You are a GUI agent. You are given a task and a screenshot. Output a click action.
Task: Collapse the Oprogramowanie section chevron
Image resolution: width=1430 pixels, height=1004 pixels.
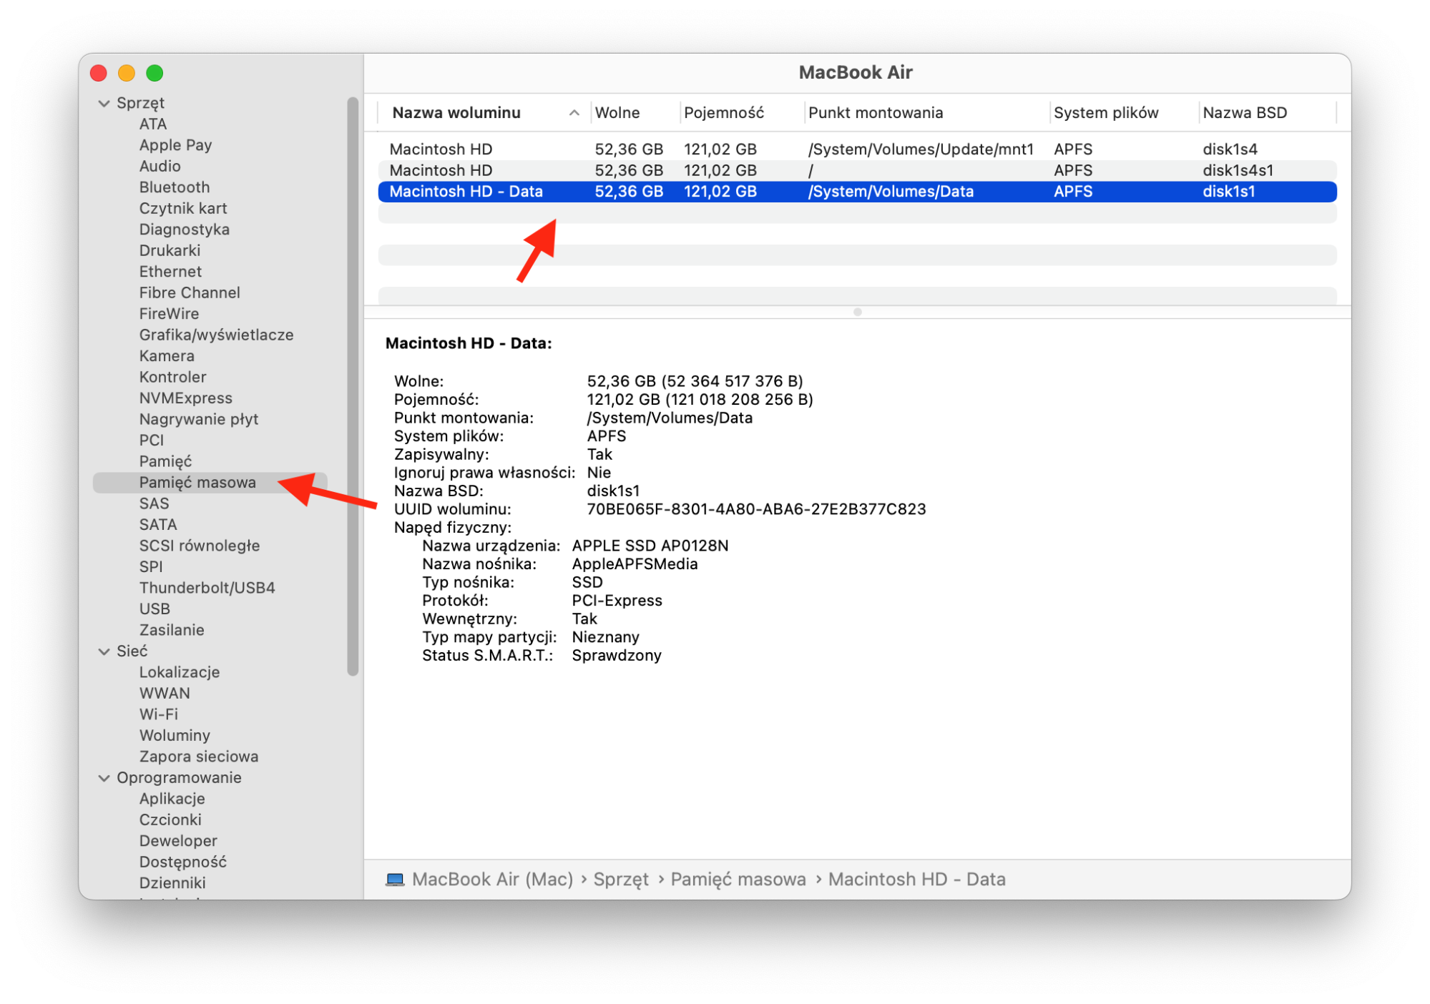tap(104, 778)
